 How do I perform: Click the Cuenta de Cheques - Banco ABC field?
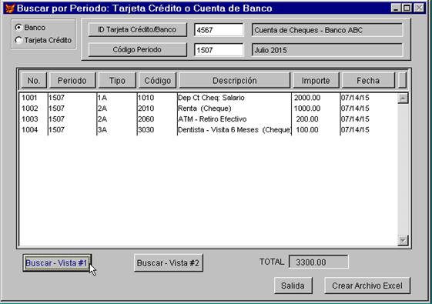[327, 30]
